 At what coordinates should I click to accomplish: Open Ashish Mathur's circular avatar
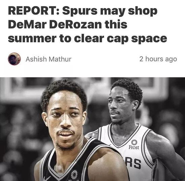pos(14,59)
